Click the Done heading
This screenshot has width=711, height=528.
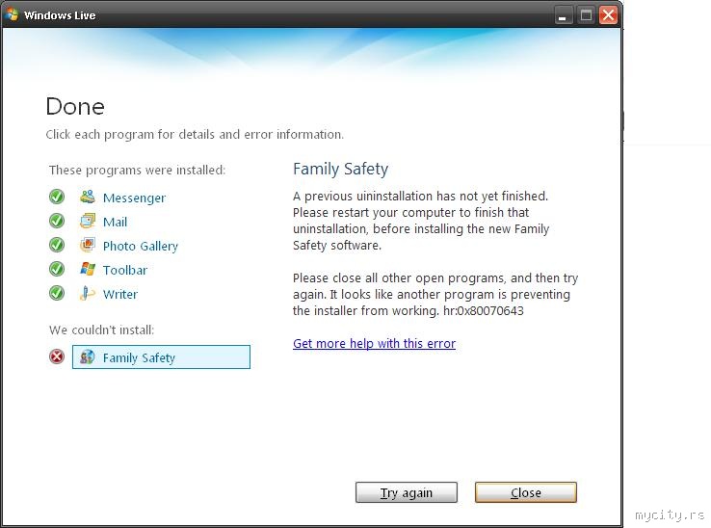[75, 107]
